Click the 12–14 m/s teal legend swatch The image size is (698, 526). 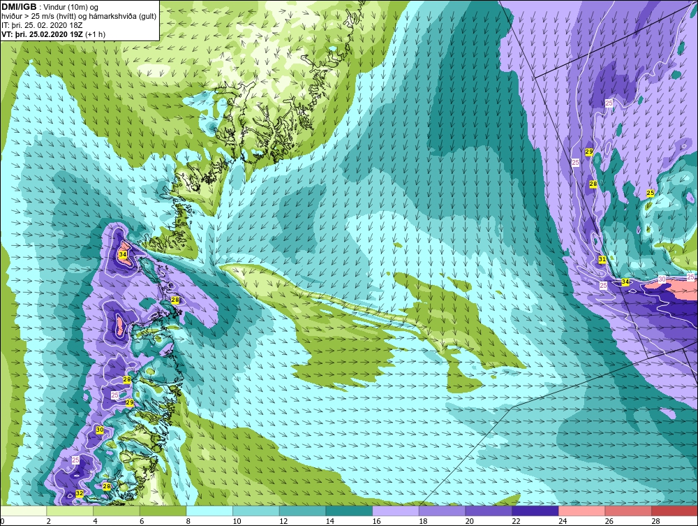click(302, 511)
